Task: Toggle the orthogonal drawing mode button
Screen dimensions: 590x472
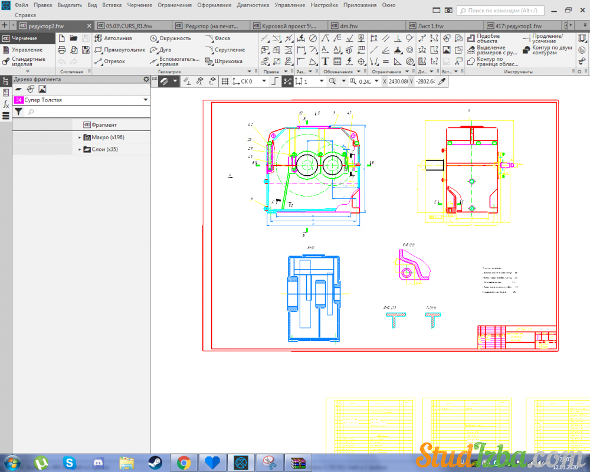Action: (x=274, y=81)
